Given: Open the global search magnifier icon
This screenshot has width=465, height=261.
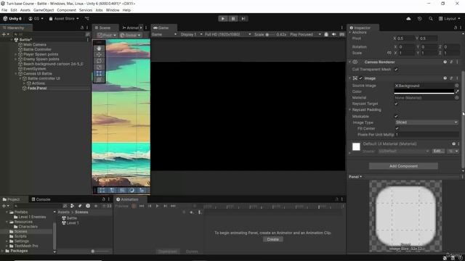Looking at the screenshot, I should point(431,19).
